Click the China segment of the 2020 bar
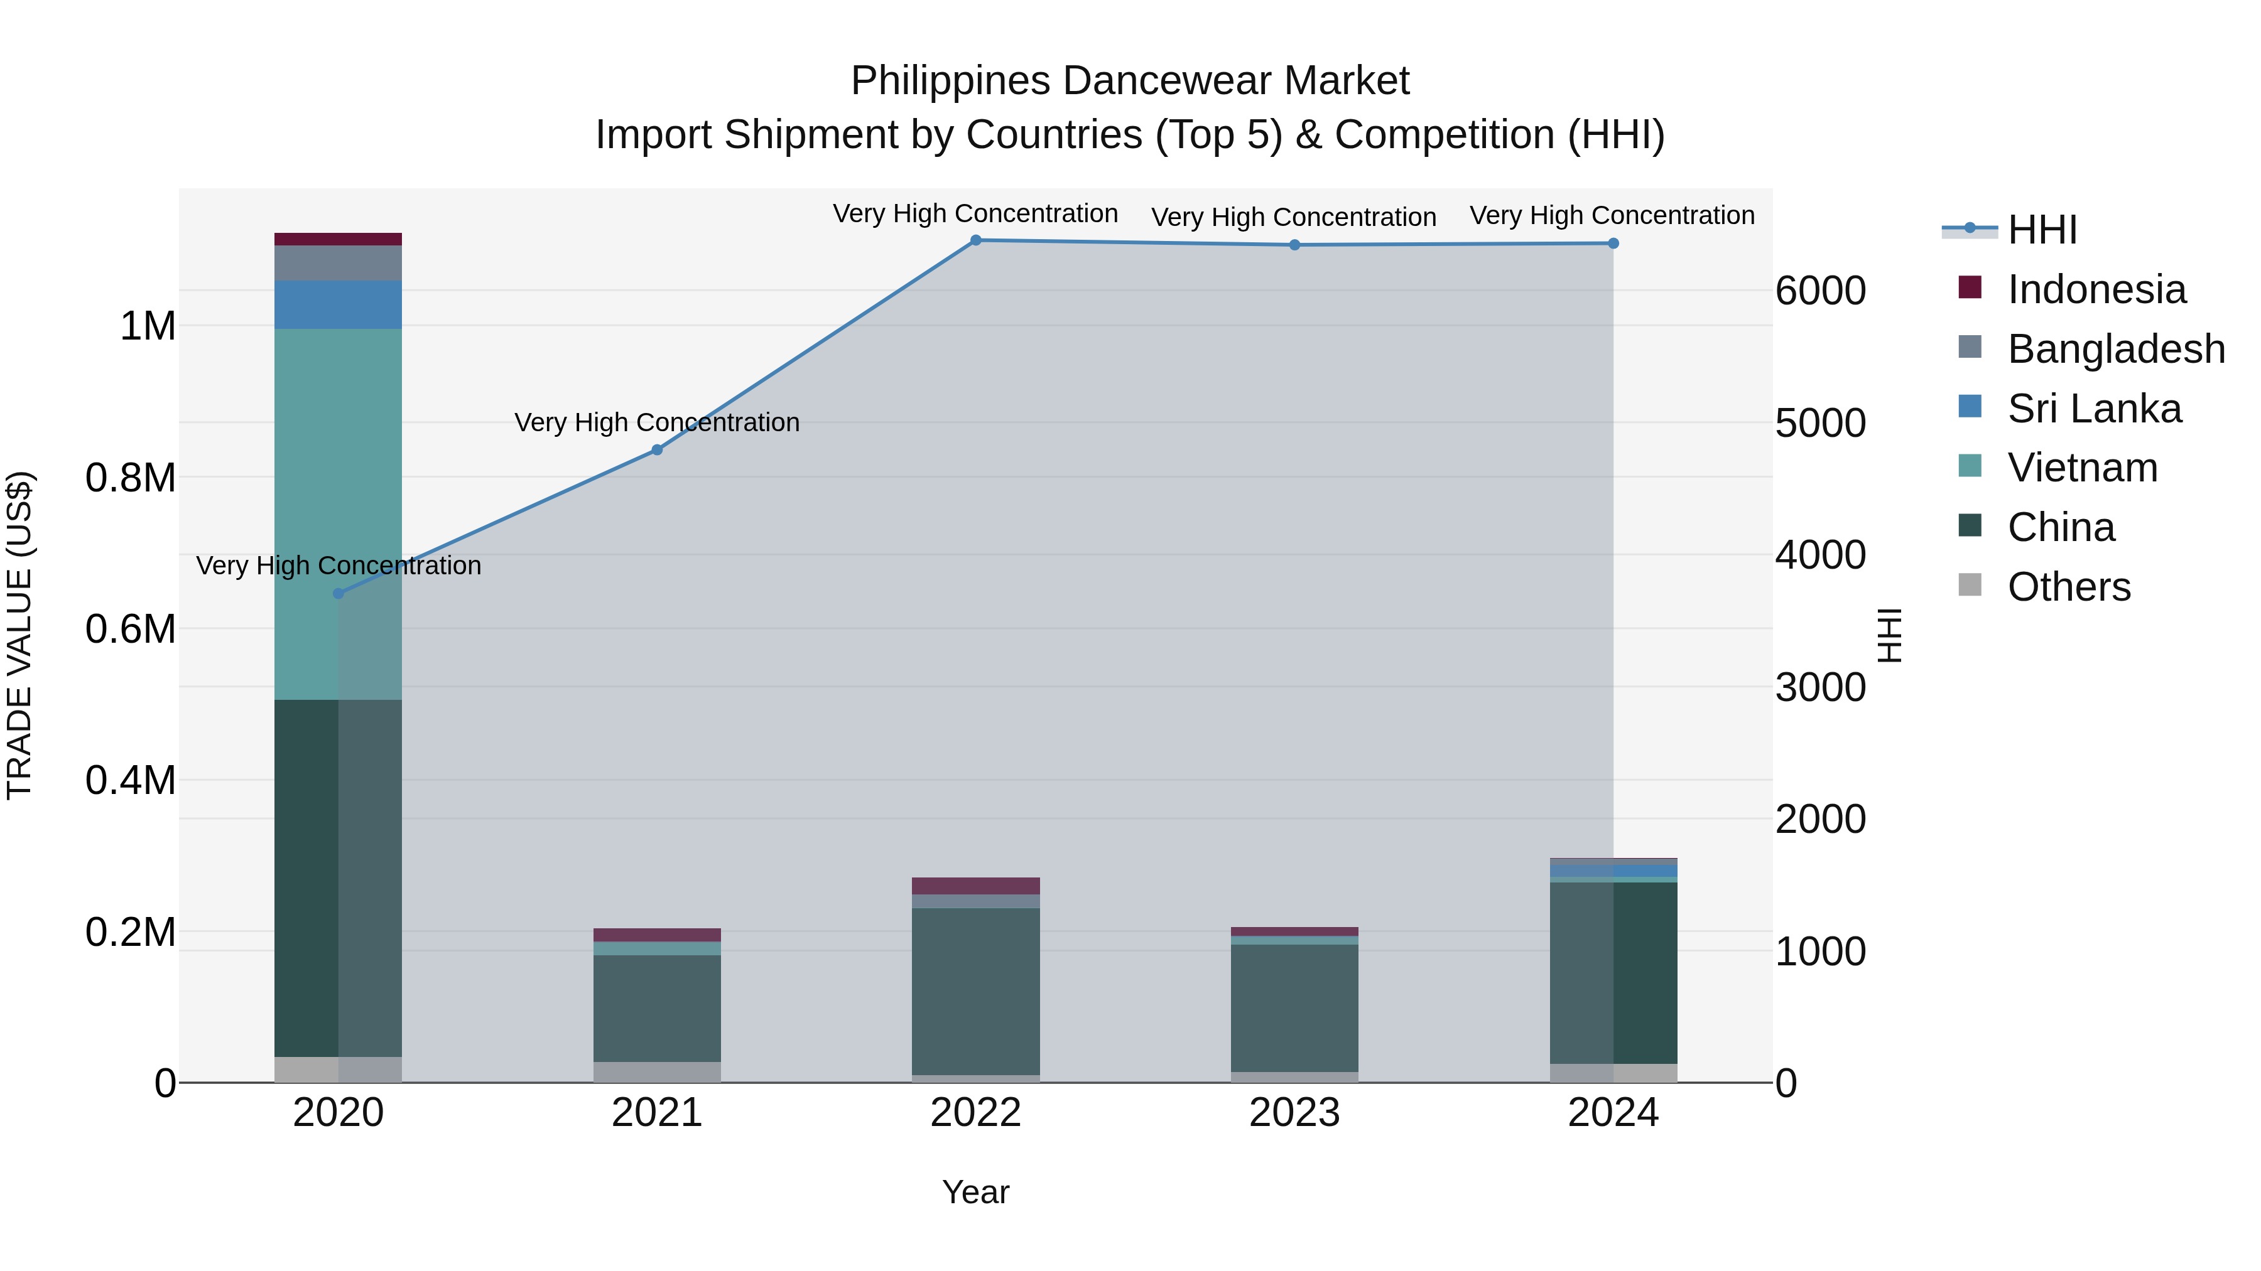 339,878
